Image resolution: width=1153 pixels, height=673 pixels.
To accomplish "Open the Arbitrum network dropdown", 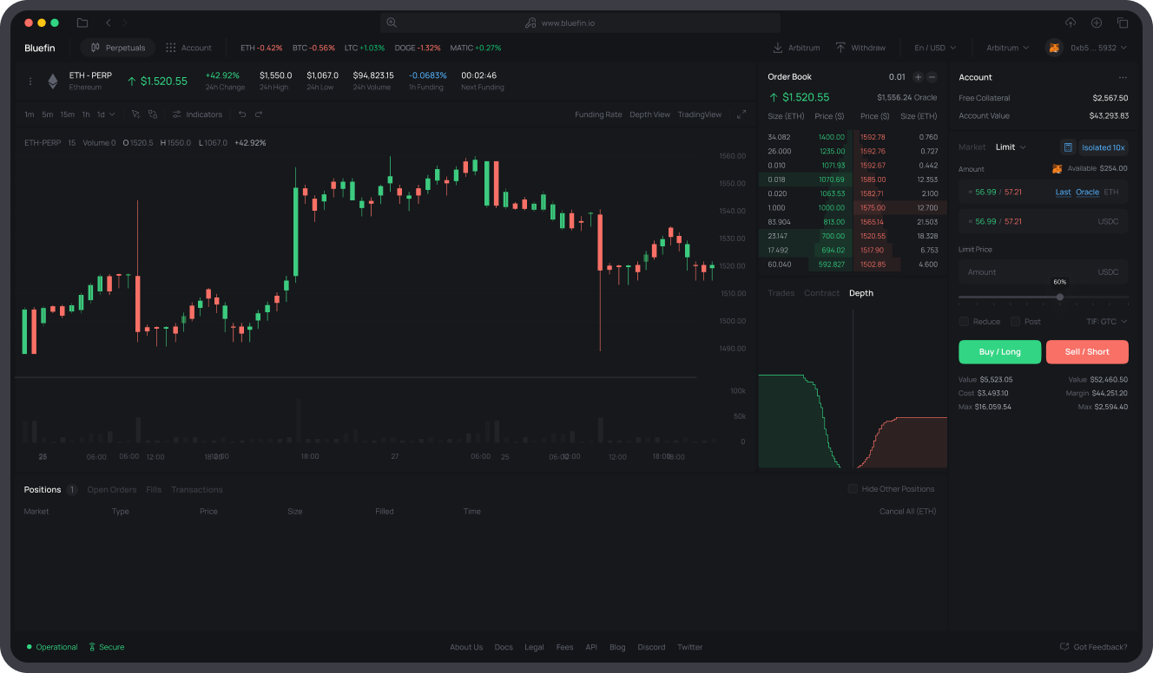I will pyautogui.click(x=1008, y=48).
